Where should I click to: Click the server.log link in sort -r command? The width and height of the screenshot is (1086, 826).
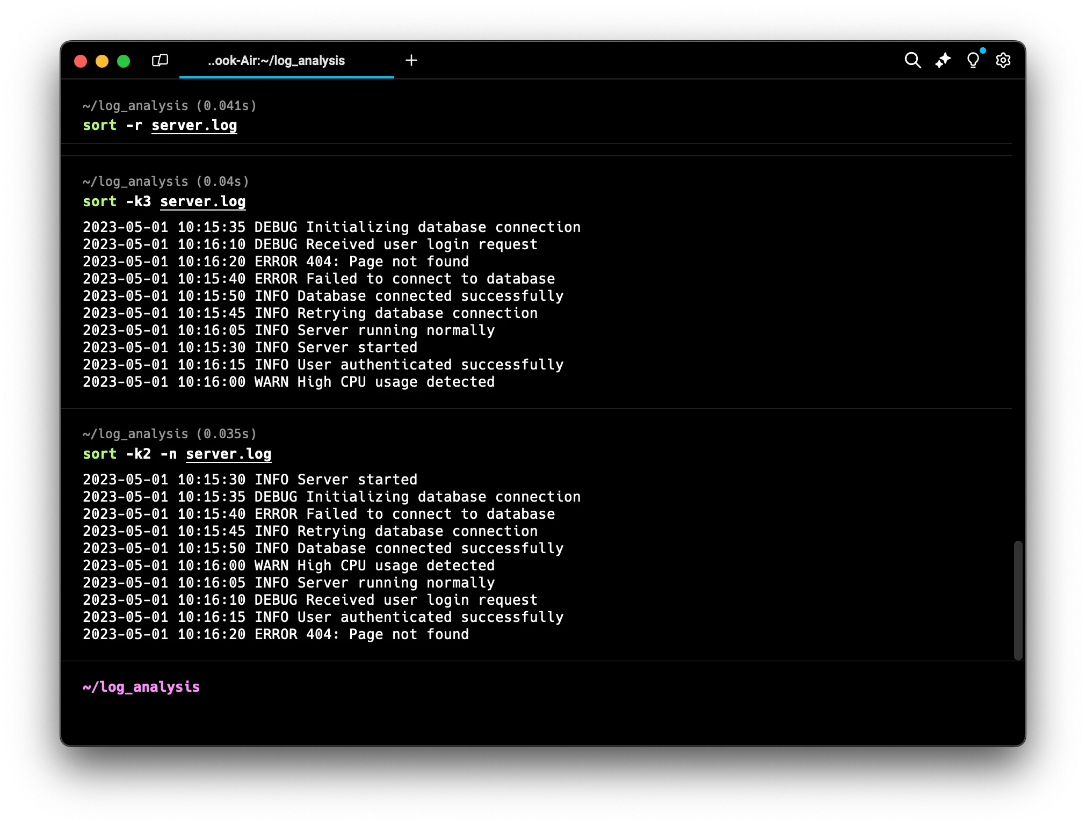tap(194, 125)
